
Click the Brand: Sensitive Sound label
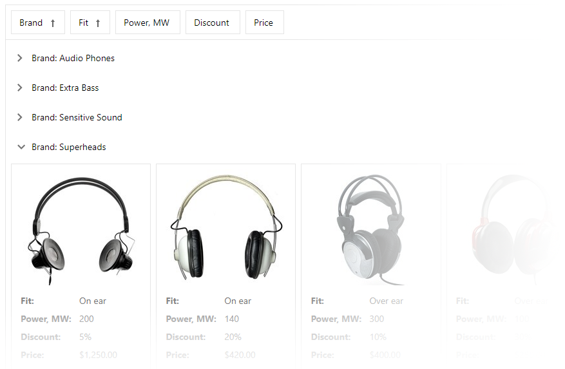tap(77, 117)
